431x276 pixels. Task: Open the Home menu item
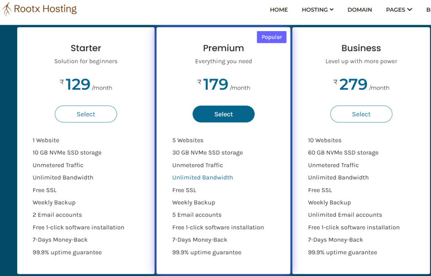pos(279,10)
